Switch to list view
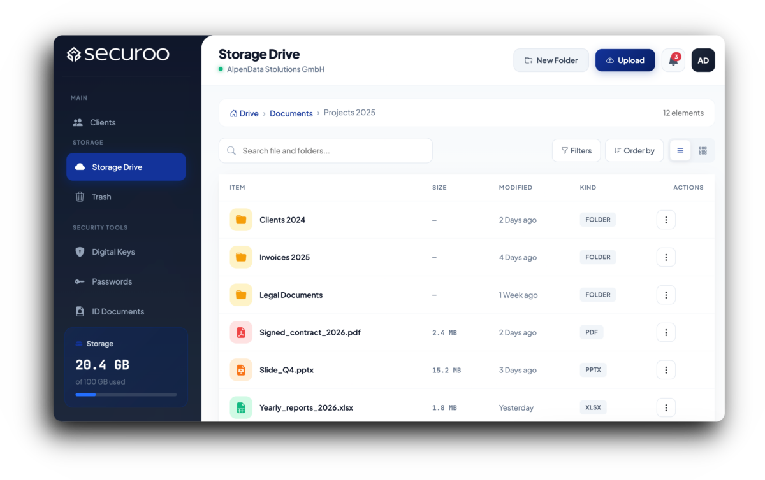 pos(680,151)
